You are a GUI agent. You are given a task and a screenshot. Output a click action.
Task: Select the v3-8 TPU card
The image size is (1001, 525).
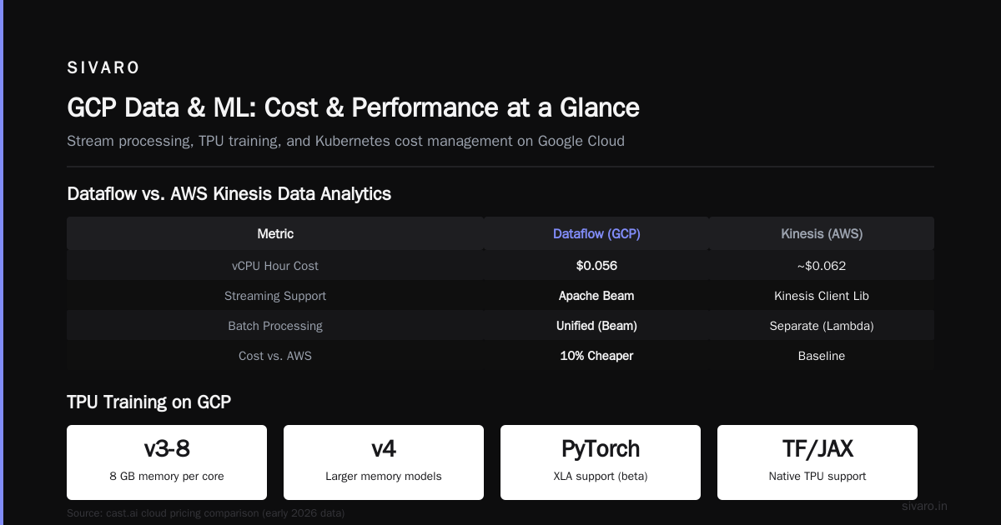pos(167,462)
